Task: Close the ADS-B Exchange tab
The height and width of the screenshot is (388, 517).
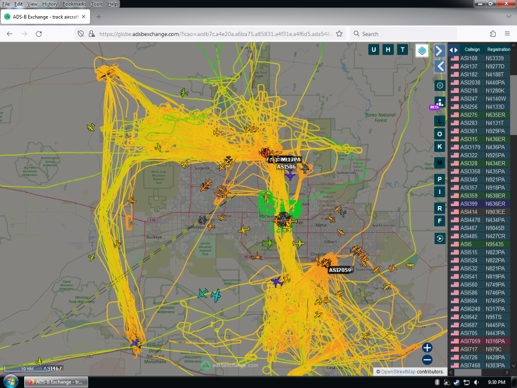Action: [x=84, y=17]
